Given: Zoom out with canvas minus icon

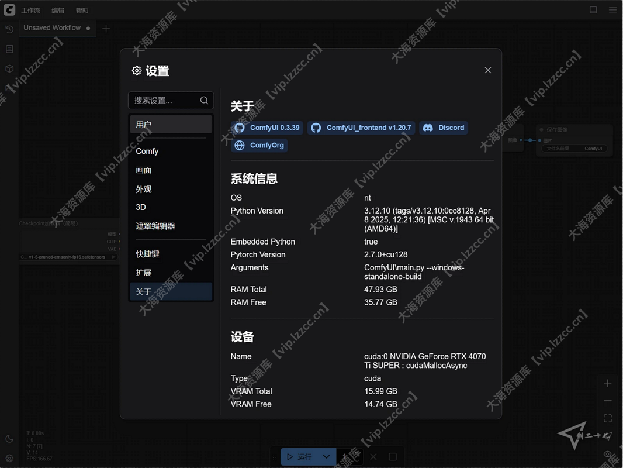Looking at the screenshot, I should [607, 401].
